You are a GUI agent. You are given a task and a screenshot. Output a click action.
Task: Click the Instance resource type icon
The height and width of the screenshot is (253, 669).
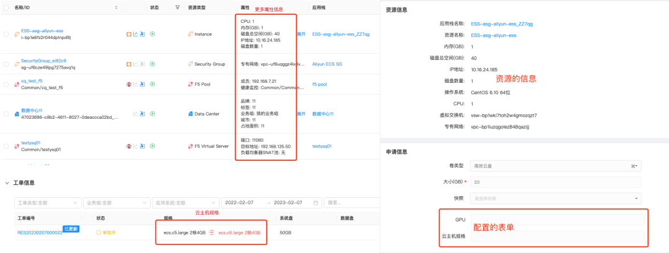[x=191, y=34]
